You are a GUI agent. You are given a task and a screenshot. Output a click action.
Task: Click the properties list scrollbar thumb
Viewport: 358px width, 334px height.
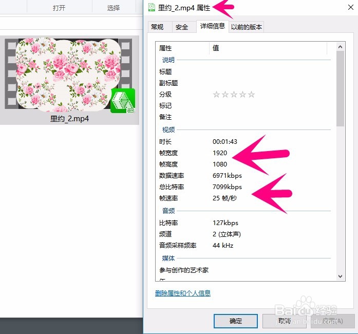click(x=340, y=89)
